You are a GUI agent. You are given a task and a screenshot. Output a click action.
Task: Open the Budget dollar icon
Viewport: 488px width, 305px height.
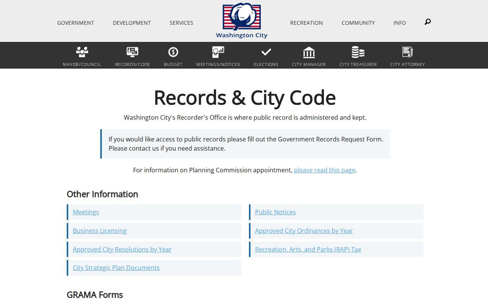click(x=173, y=52)
